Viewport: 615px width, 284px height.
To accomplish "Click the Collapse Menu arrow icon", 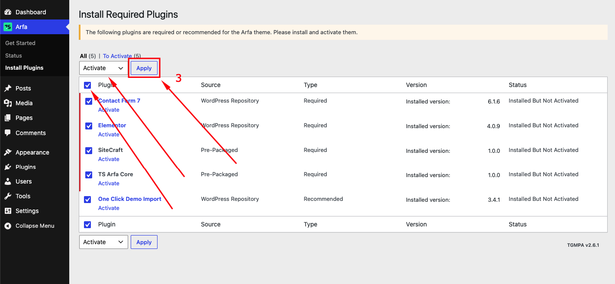I will coord(8,226).
